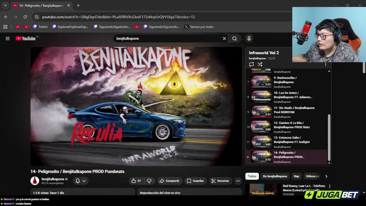The image size is (366, 206).
Task: Open 'Vamos por todo.' X bookmark
Action: coord(199,27)
